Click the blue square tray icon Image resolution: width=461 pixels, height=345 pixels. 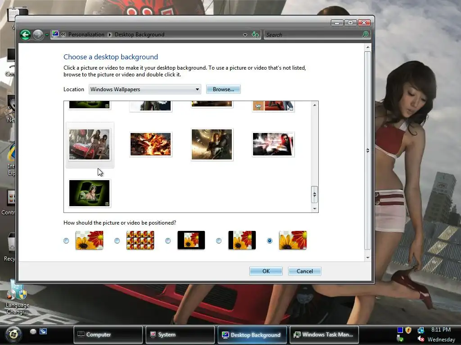(400, 330)
